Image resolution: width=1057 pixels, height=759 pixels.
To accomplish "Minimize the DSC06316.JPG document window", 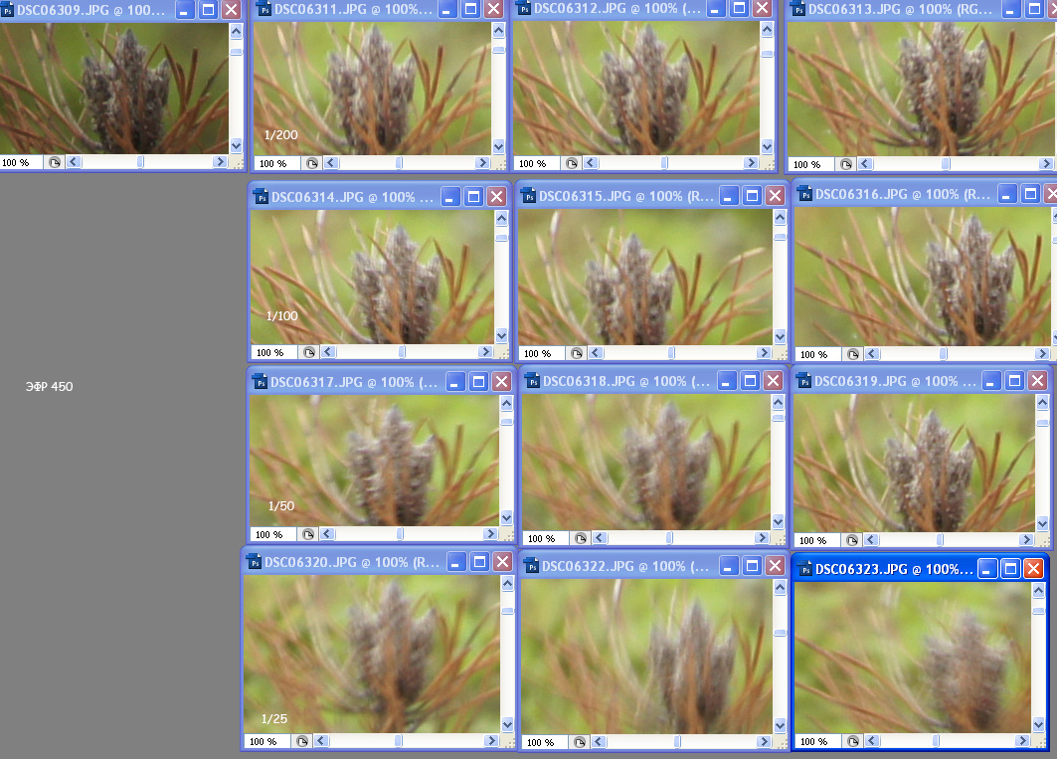I will (1008, 194).
